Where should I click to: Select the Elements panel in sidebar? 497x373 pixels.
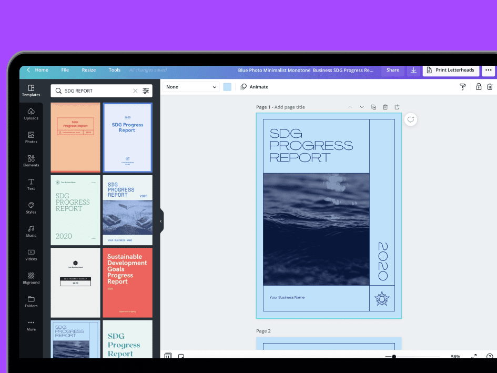(31, 160)
